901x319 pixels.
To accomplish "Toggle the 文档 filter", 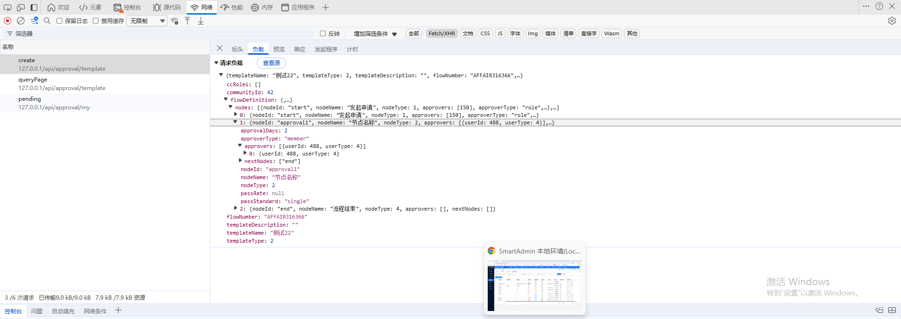I will tap(468, 33).
